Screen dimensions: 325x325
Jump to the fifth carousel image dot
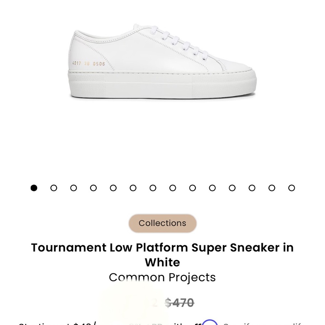tap(113, 188)
